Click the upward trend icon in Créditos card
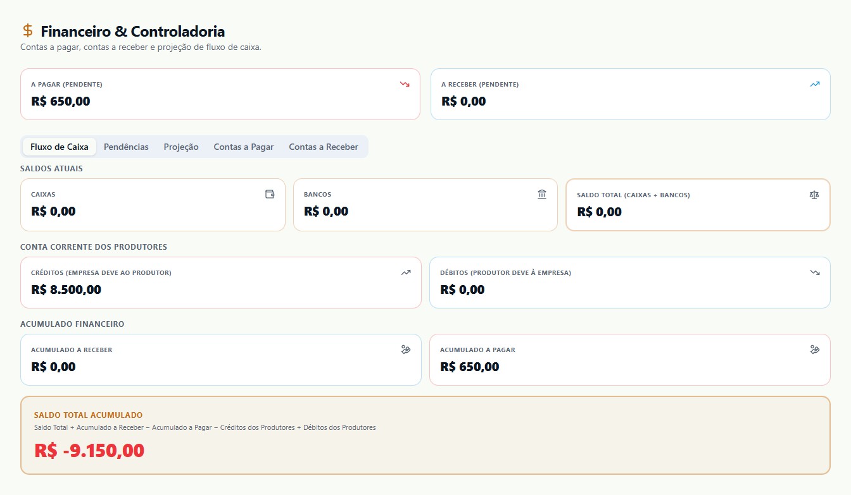The height and width of the screenshot is (495, 851). 406,272
